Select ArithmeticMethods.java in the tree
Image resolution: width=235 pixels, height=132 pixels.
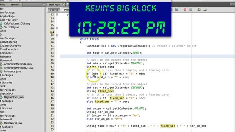(x=18, y=64)
